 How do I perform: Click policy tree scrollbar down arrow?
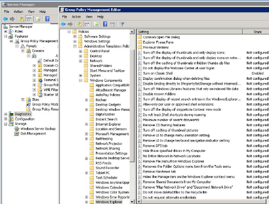tap(132, 202)
